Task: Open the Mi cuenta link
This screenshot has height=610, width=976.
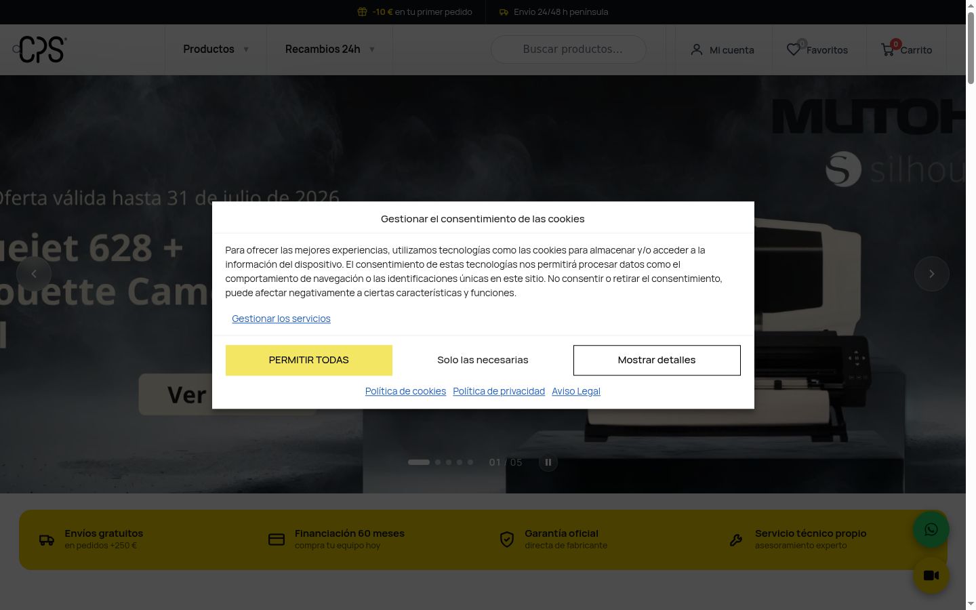Action: tap(731, 50)
